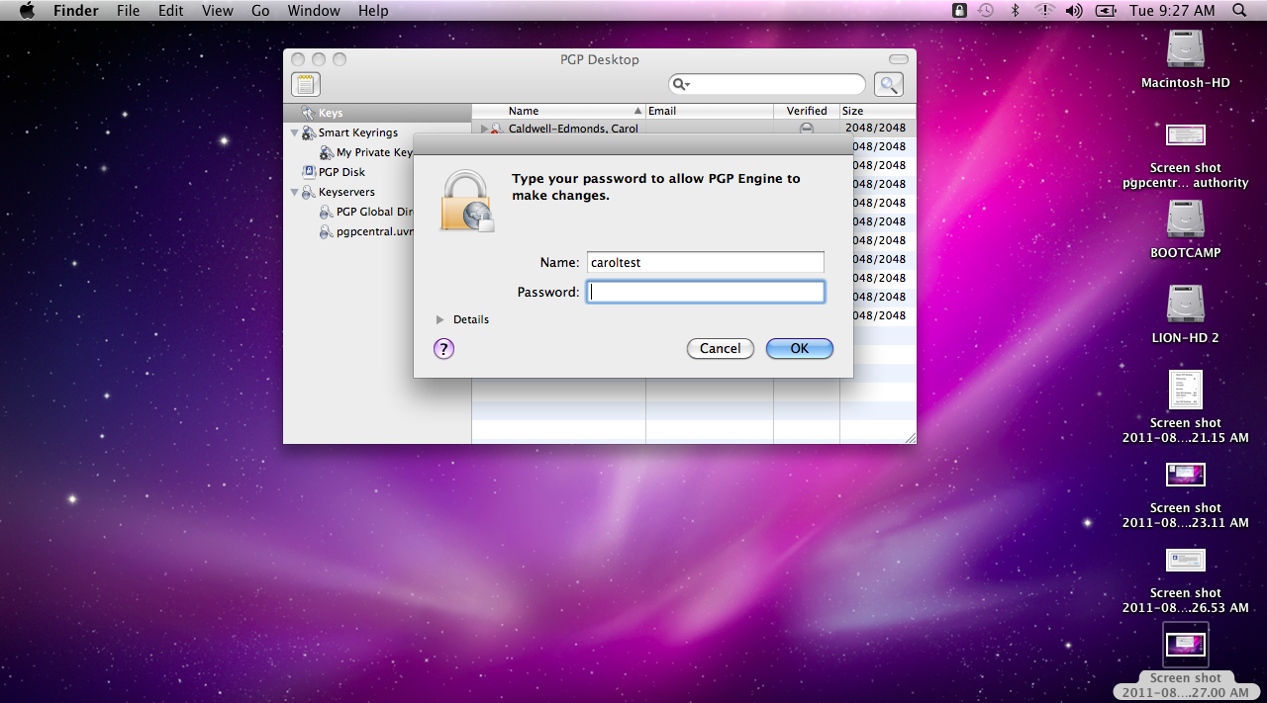Open the Go menu
The width and height of the screenshot is (1267, 703).
point(260,11)
